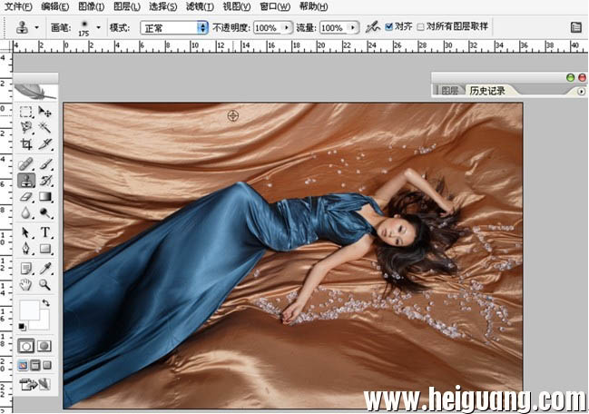Select the Crop tool

[26, 143]
